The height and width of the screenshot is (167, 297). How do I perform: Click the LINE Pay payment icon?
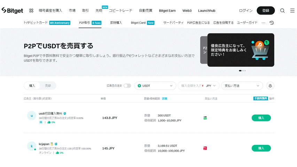(205, 118)
